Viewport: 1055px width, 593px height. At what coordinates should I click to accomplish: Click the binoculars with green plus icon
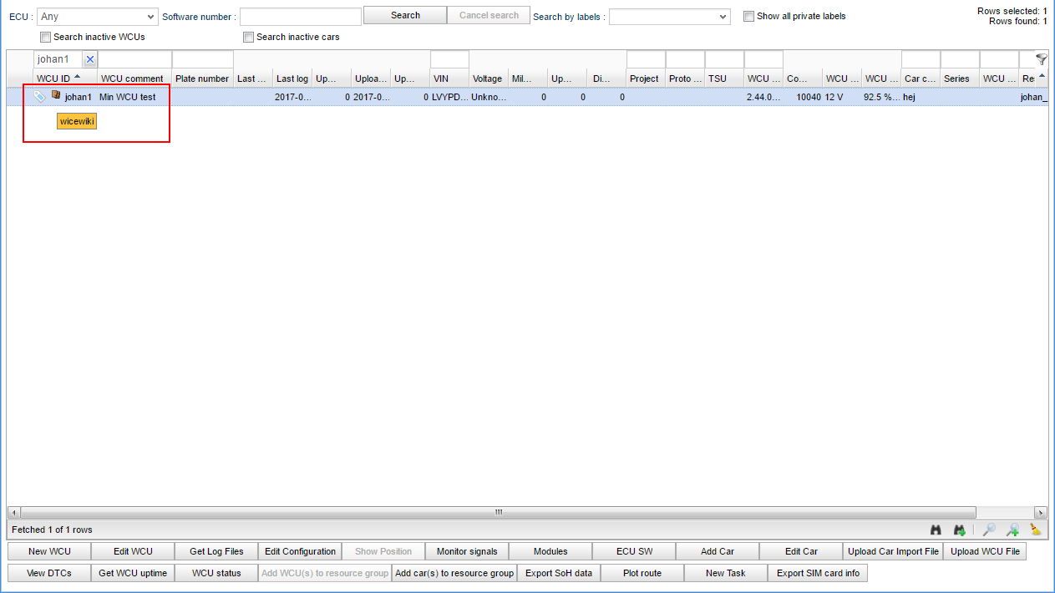959,530
